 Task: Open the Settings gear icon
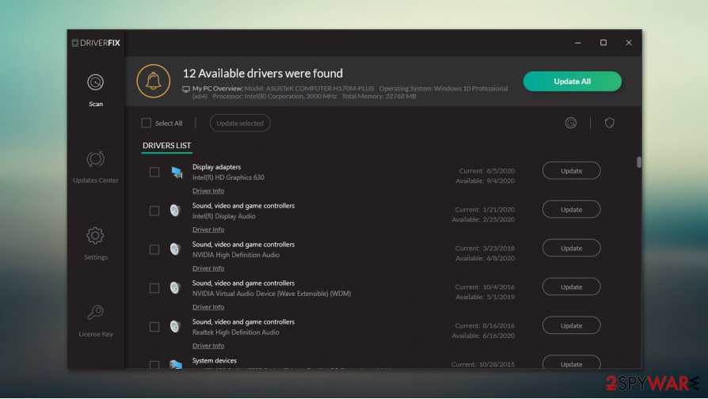(95, 235)
